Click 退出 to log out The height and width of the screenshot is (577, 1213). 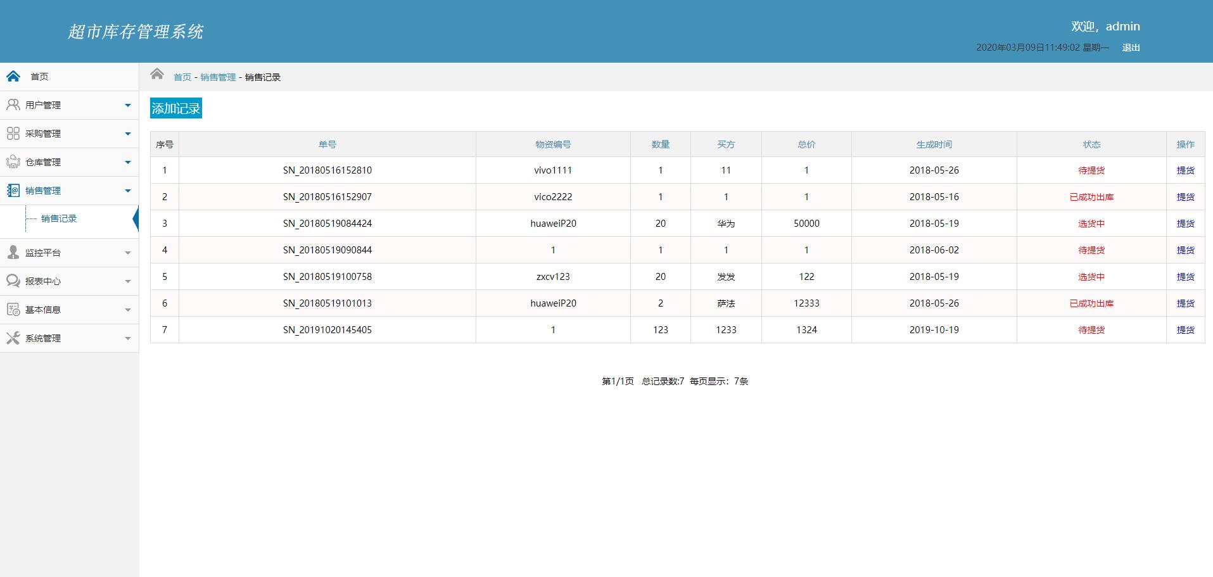(1131, 48)
